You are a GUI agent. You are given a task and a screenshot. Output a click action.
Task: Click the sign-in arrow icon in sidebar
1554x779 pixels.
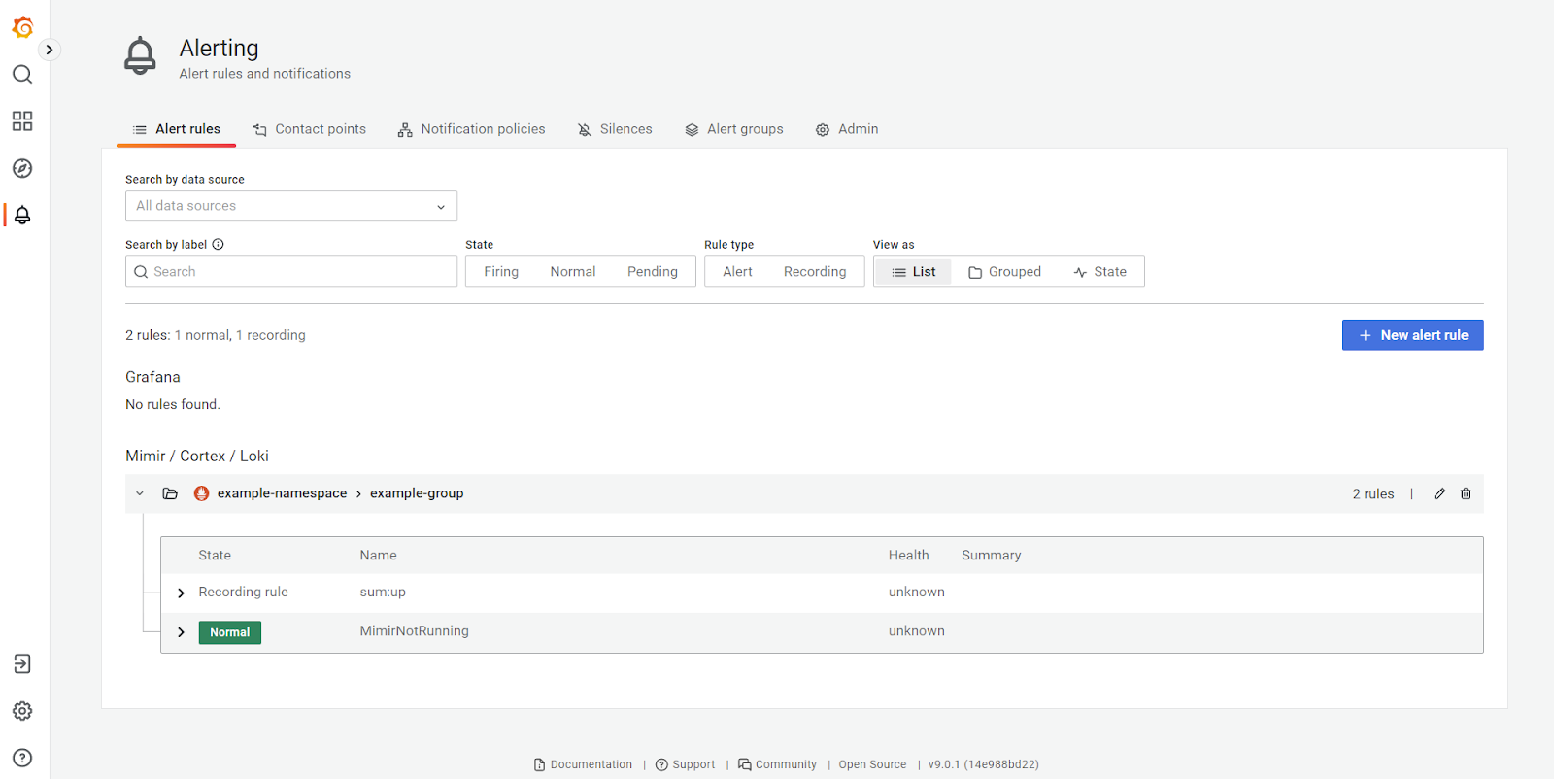(x=22, y=664)
